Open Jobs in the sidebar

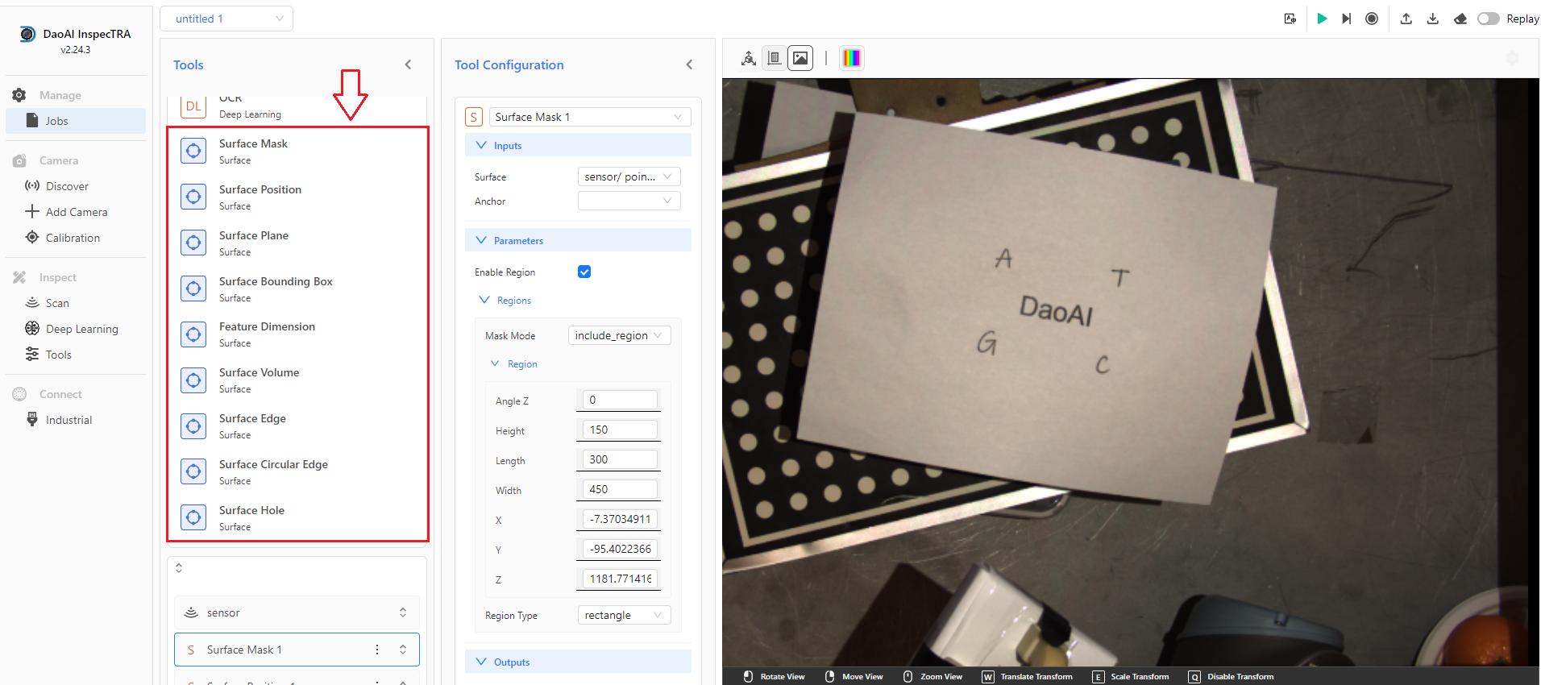coord(76,121)
